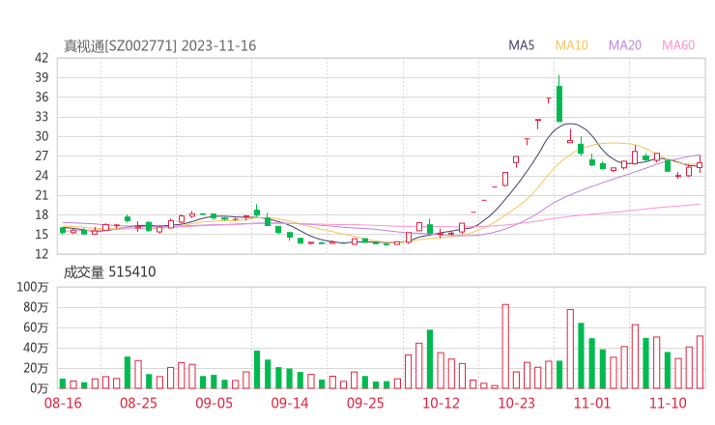This screenshot has width=715, height=425.
Task: Click the 08-16 date axis label
Action: 63,403
